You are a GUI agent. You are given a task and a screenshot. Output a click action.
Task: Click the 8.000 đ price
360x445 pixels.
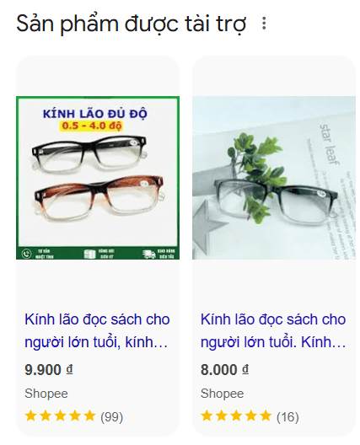pyautogui.click(x=224, y=370)
